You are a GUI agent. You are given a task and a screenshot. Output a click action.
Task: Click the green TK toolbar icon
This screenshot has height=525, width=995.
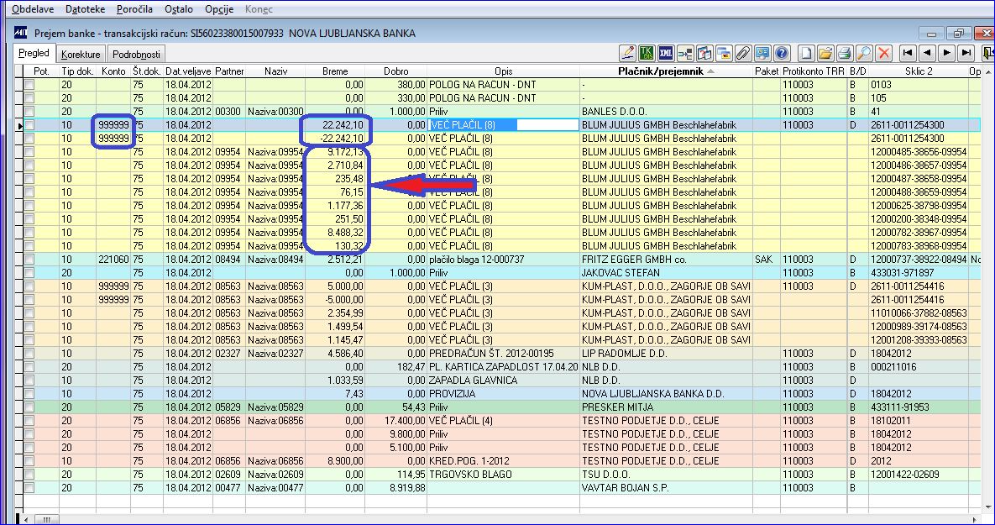pyautogui.click(x=647, y=53)
